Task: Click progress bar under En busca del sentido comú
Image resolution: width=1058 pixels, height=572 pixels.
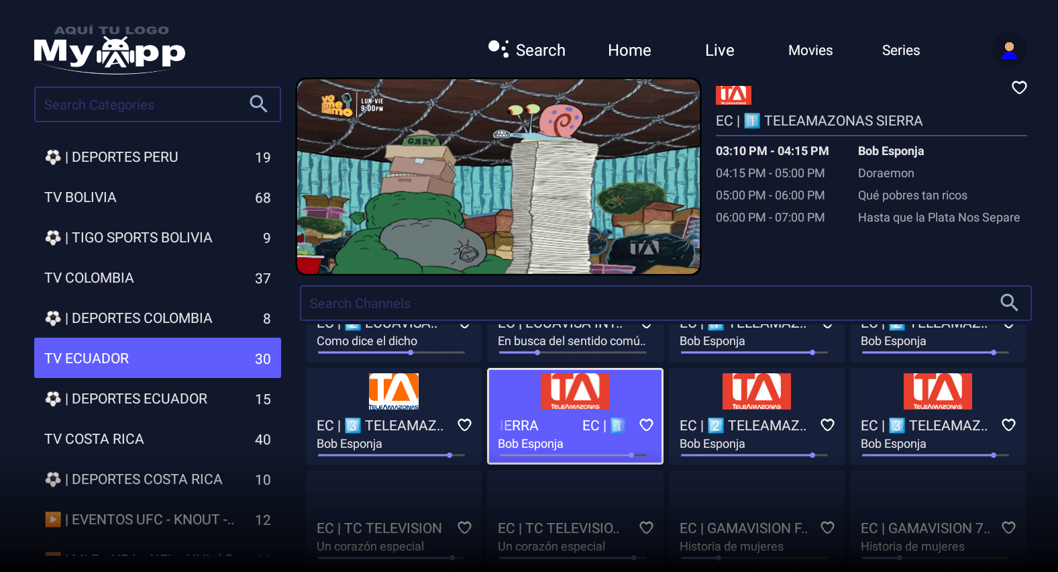Action: (572, 352)
